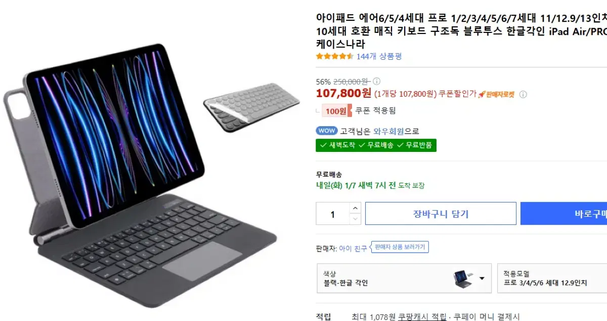Click the 바로구매 buy now button
Screen dimensions: 607x321
(x=563, y=214)
